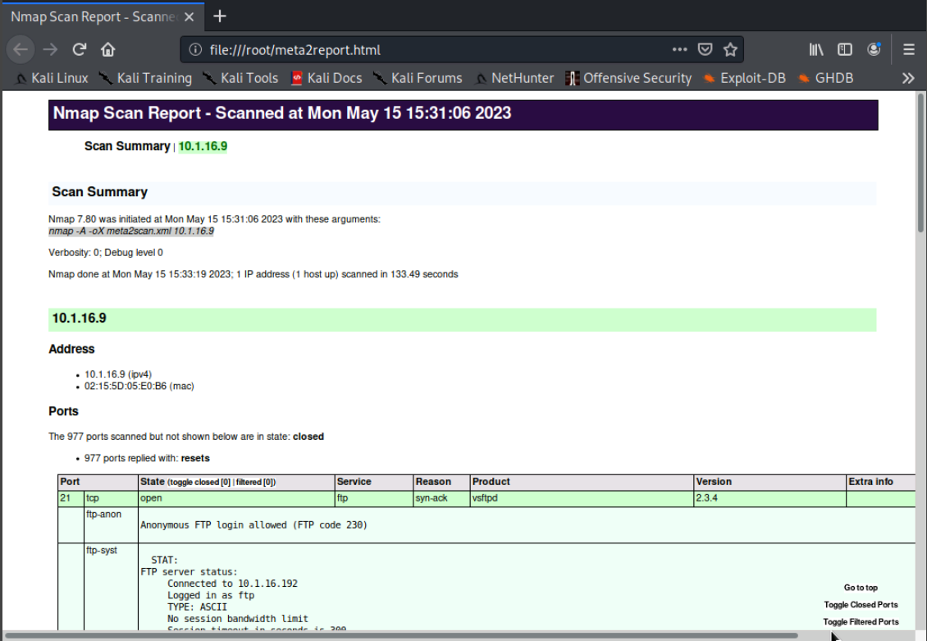
Task: Open the Firefox home page
Action: pos(107,50)
